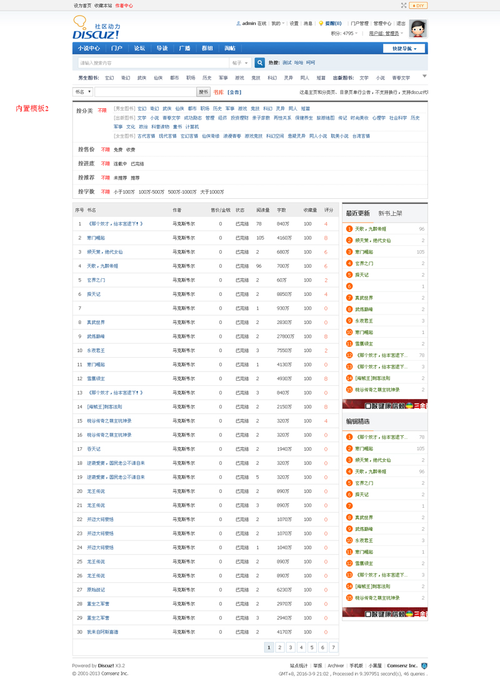Open book 真武世界 in the table
The image size is (500, 696).
click(96, 322)
